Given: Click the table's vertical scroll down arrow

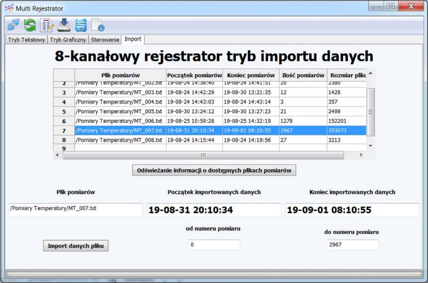Looking at the screenshot, I should [371, 146].
